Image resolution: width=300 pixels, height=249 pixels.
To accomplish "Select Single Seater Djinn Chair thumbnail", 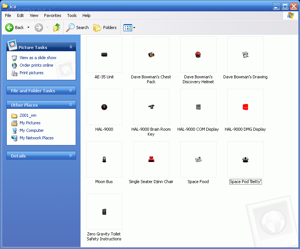I will [x=151, y=159].
